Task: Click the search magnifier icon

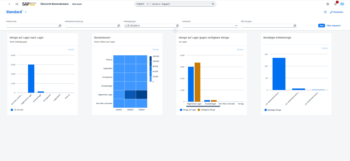Action: (x=213, y=4)
